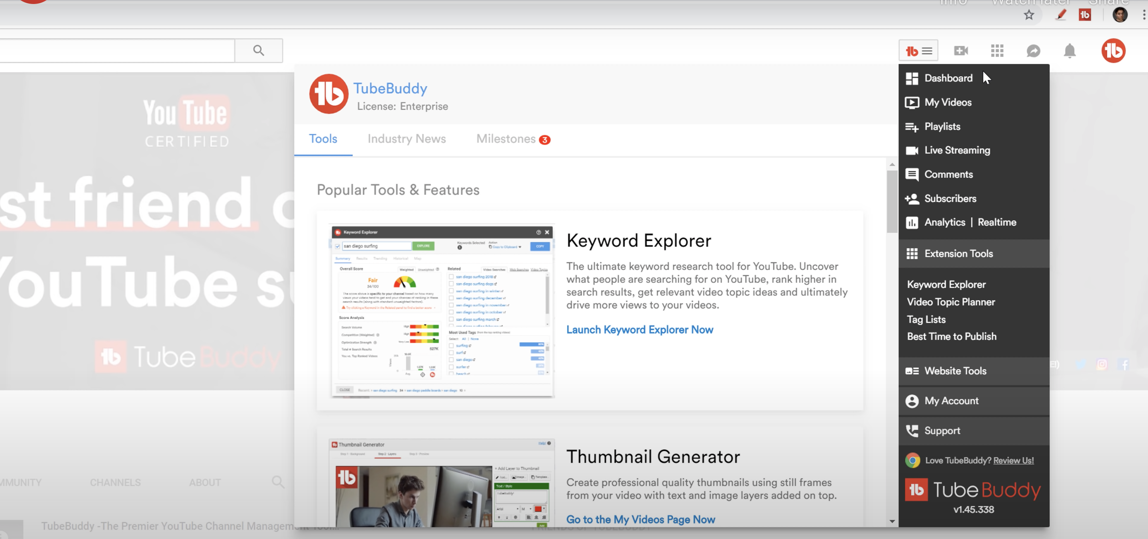This screenshot has height=539, width=1148.
Task: Open Website Tools panel
Action: pyautogui.click(x=955, y=371)
